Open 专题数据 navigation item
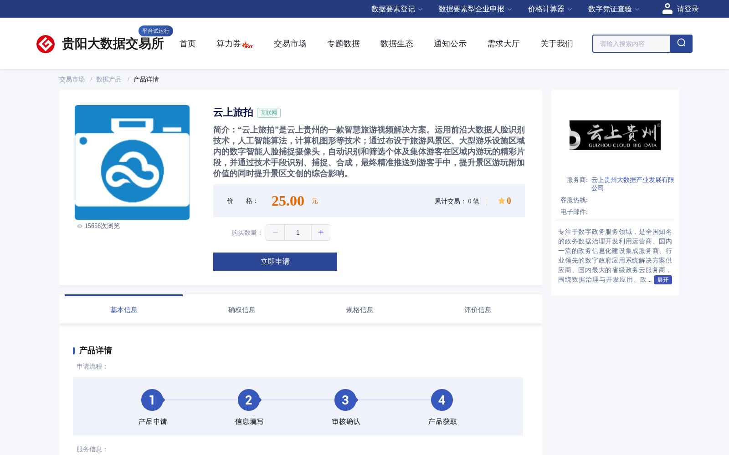Viewport: 729px width, 455px height. click(344, 44)
